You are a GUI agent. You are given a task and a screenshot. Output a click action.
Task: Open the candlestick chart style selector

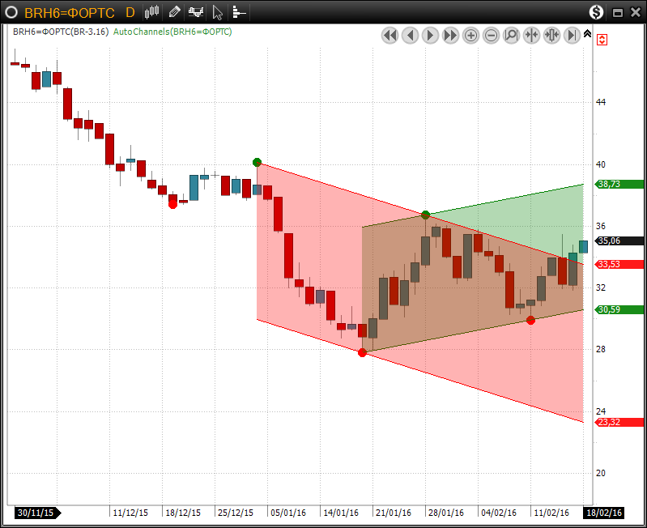point(151,12)
